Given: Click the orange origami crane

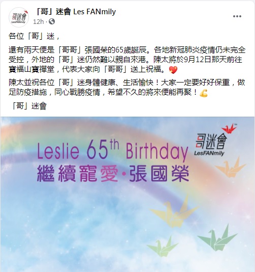Looking at the screenshot, I should click(x=231, y=168).
